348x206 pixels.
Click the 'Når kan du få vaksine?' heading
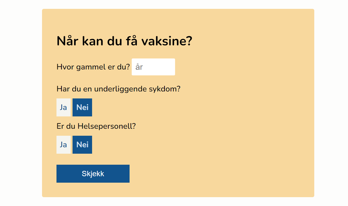click(124, 41)
